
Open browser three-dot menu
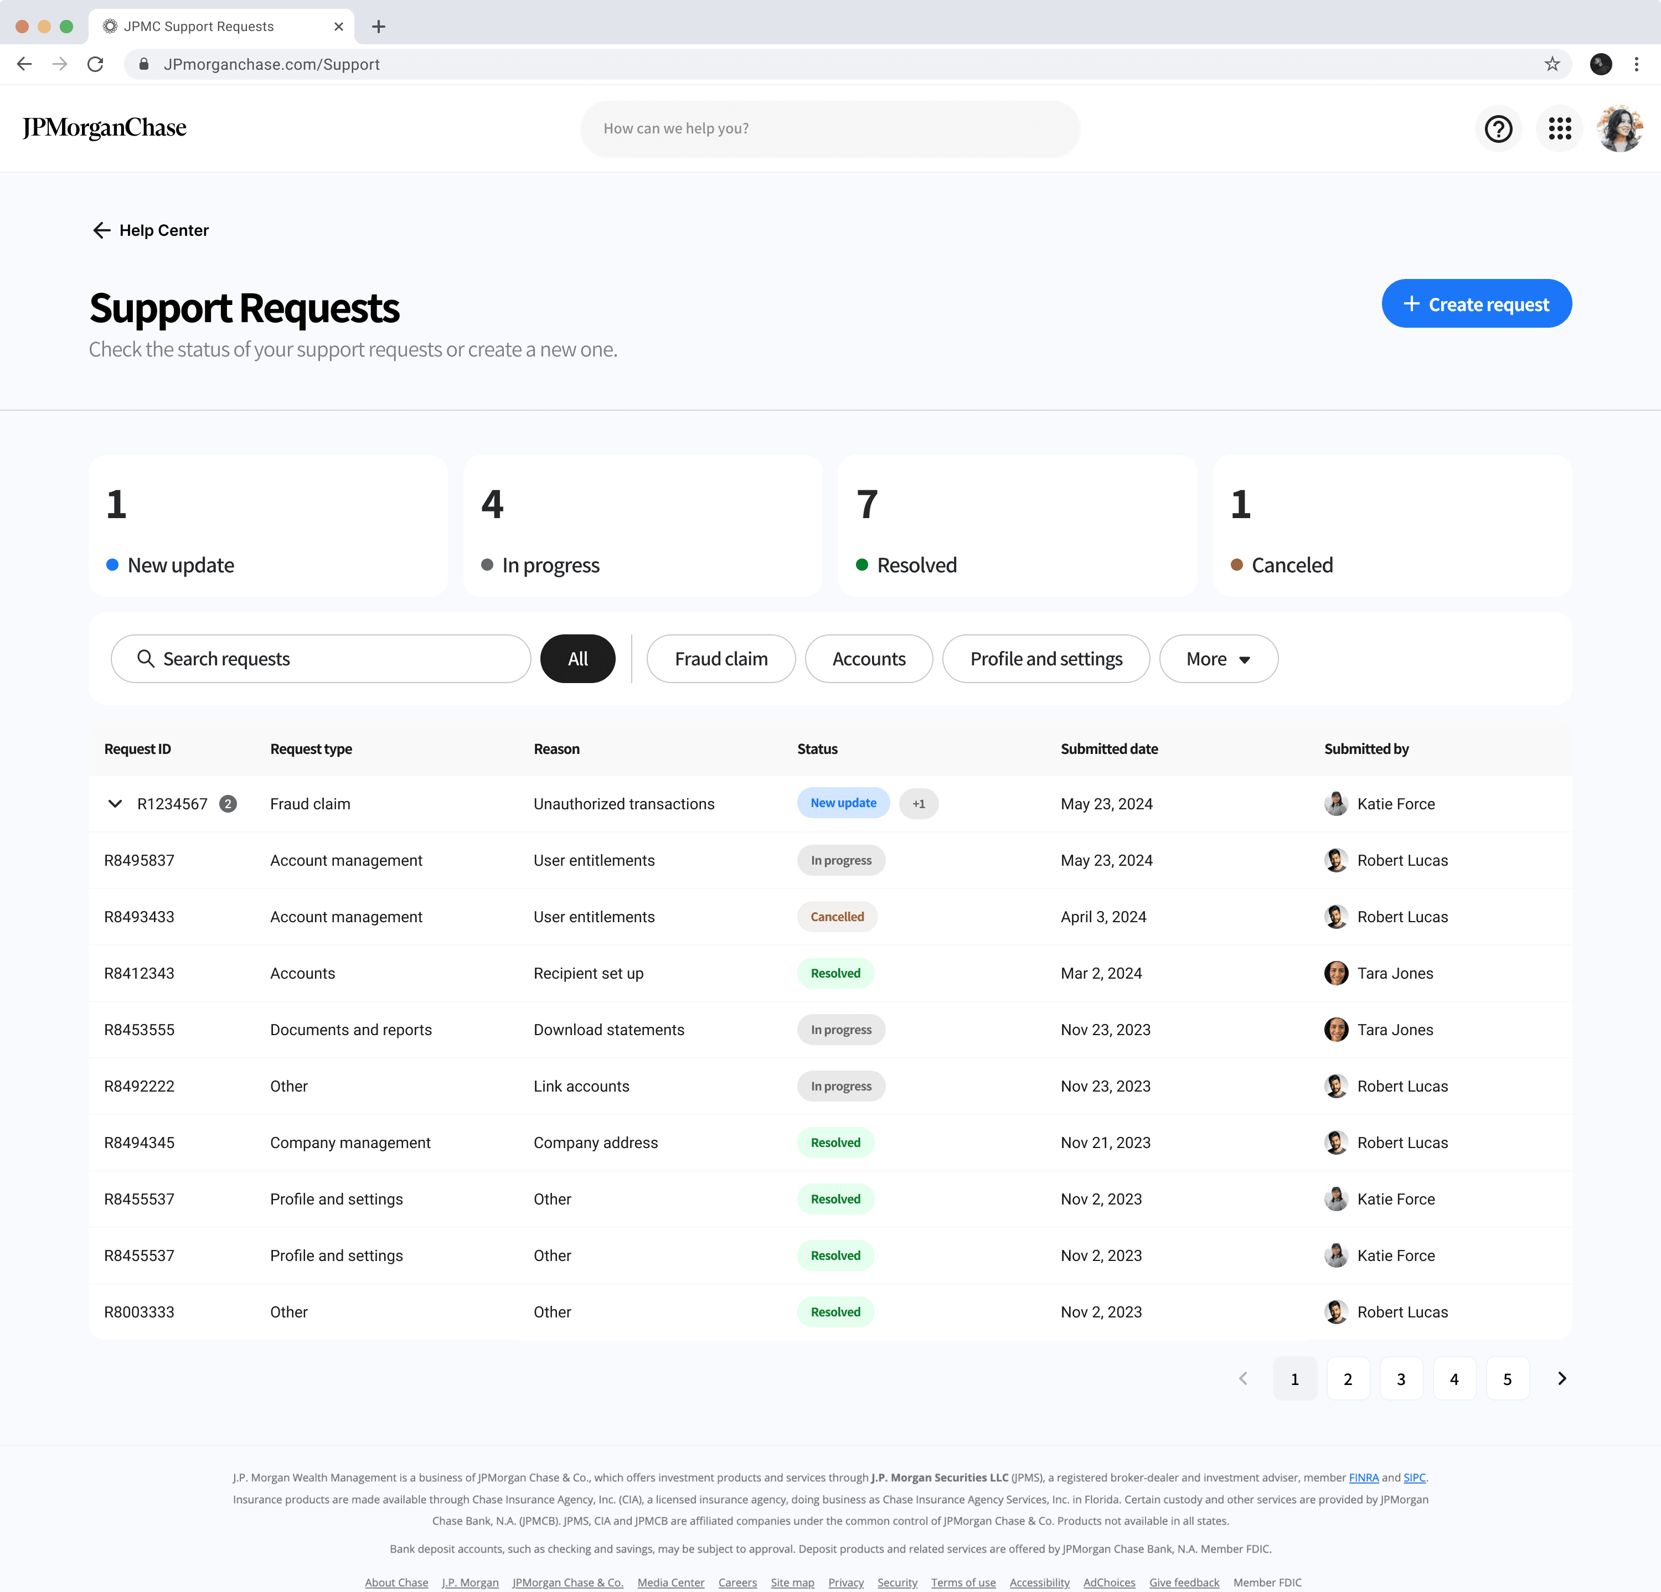tap(1636, 64)
